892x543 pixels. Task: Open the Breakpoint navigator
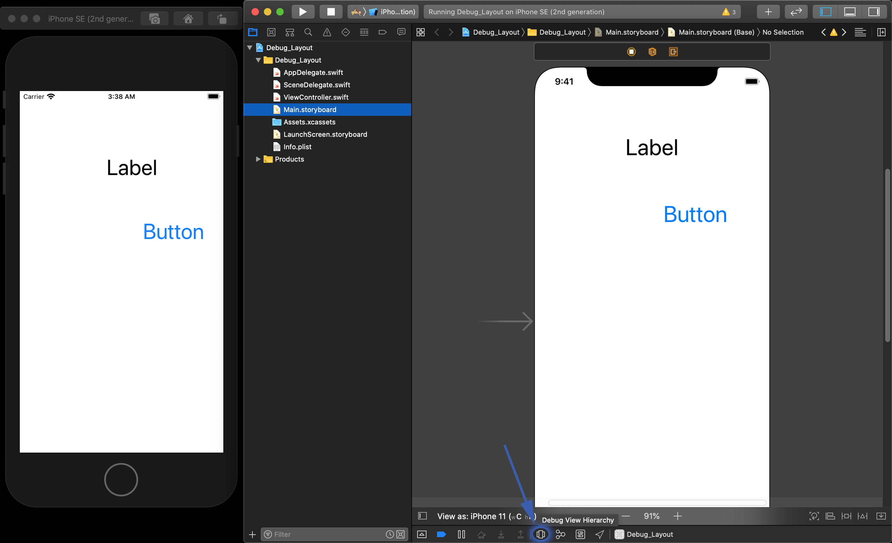point(383,32)
